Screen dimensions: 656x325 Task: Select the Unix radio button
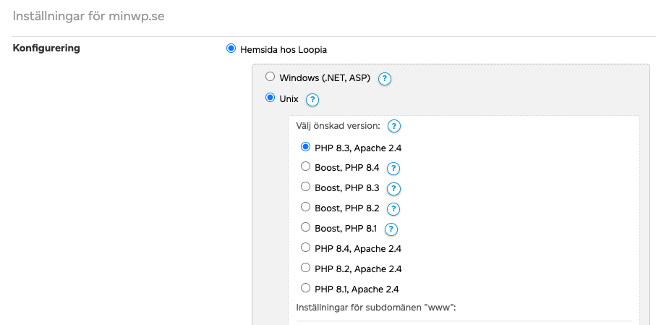point(270,98)
